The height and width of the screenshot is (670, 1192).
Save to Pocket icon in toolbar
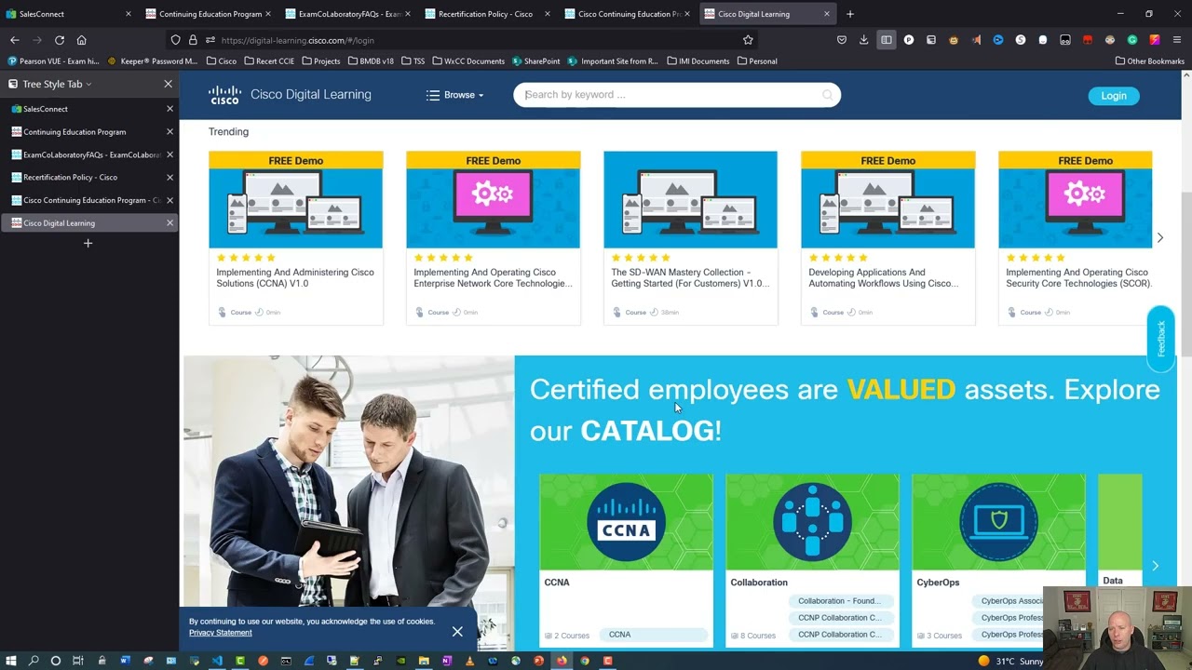[x=842, y=40]
